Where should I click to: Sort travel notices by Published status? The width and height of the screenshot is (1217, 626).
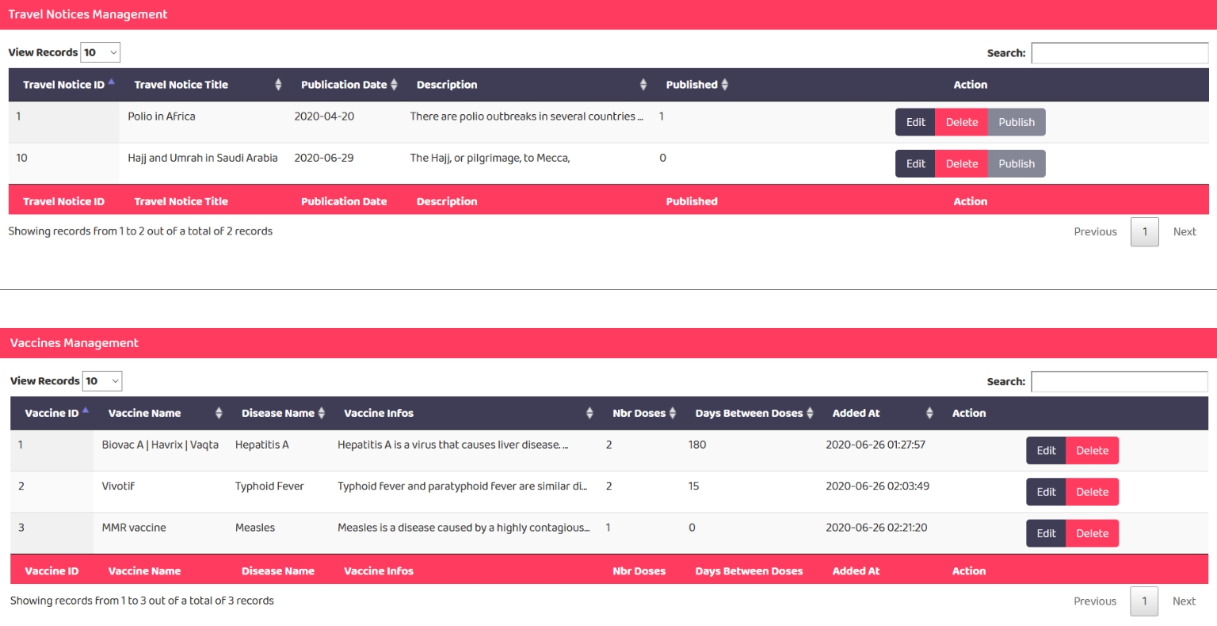click(x=692, y=85)
